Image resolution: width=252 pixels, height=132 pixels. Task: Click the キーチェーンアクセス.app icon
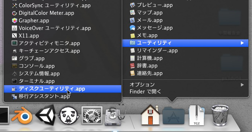point(14,51)
